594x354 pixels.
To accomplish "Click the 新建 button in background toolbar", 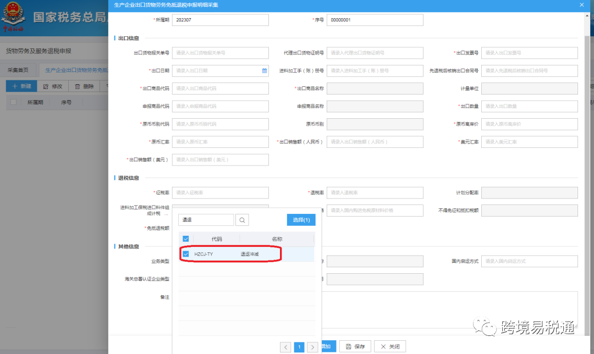I will coord(21,86).
